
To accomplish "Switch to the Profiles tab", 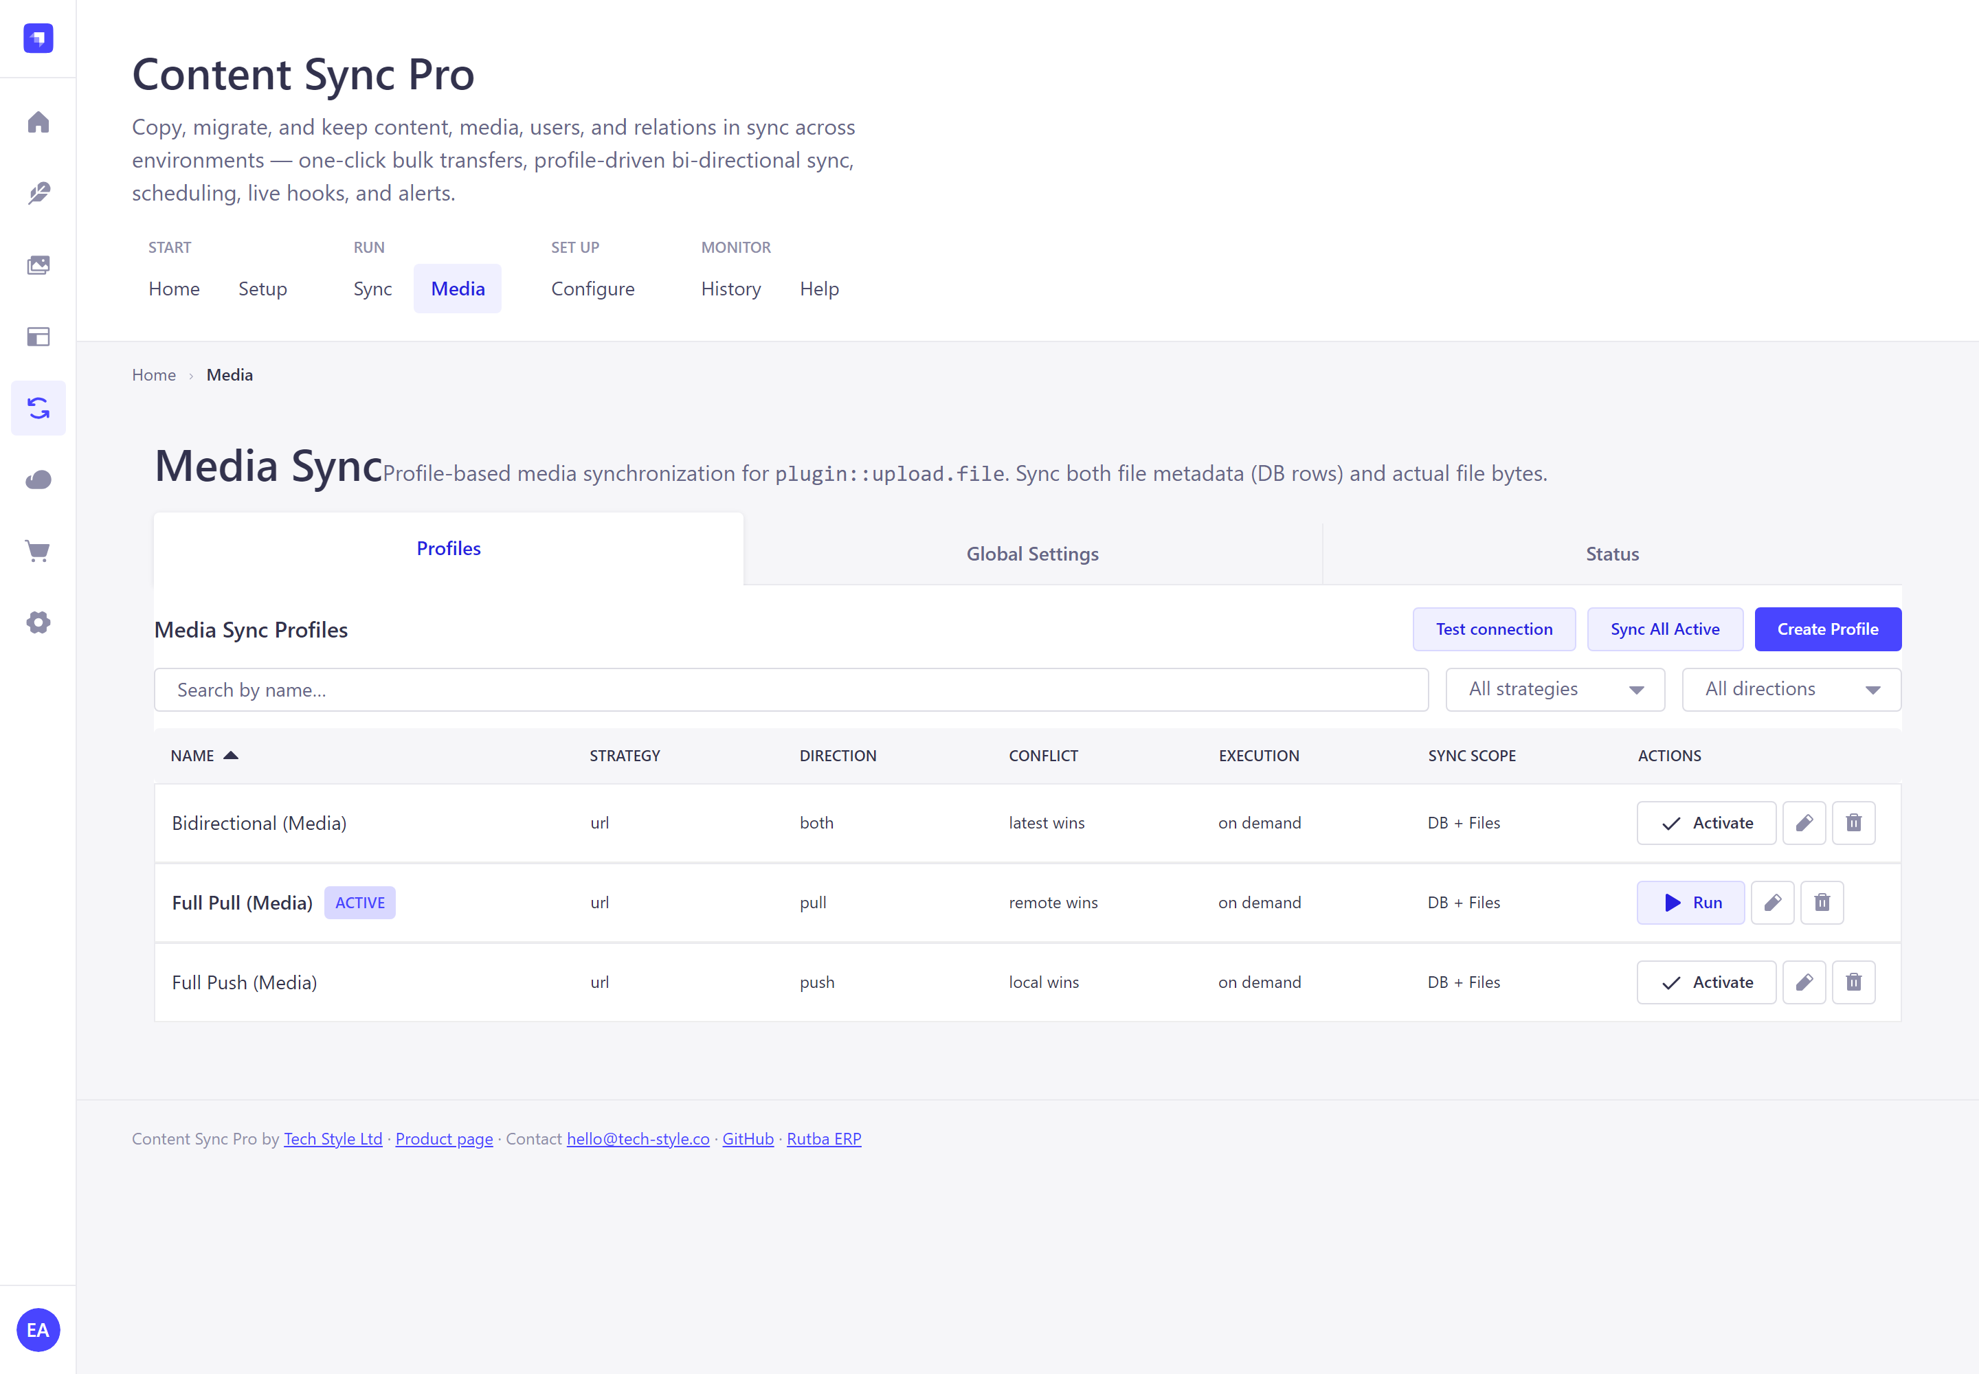I will point(449,549).
